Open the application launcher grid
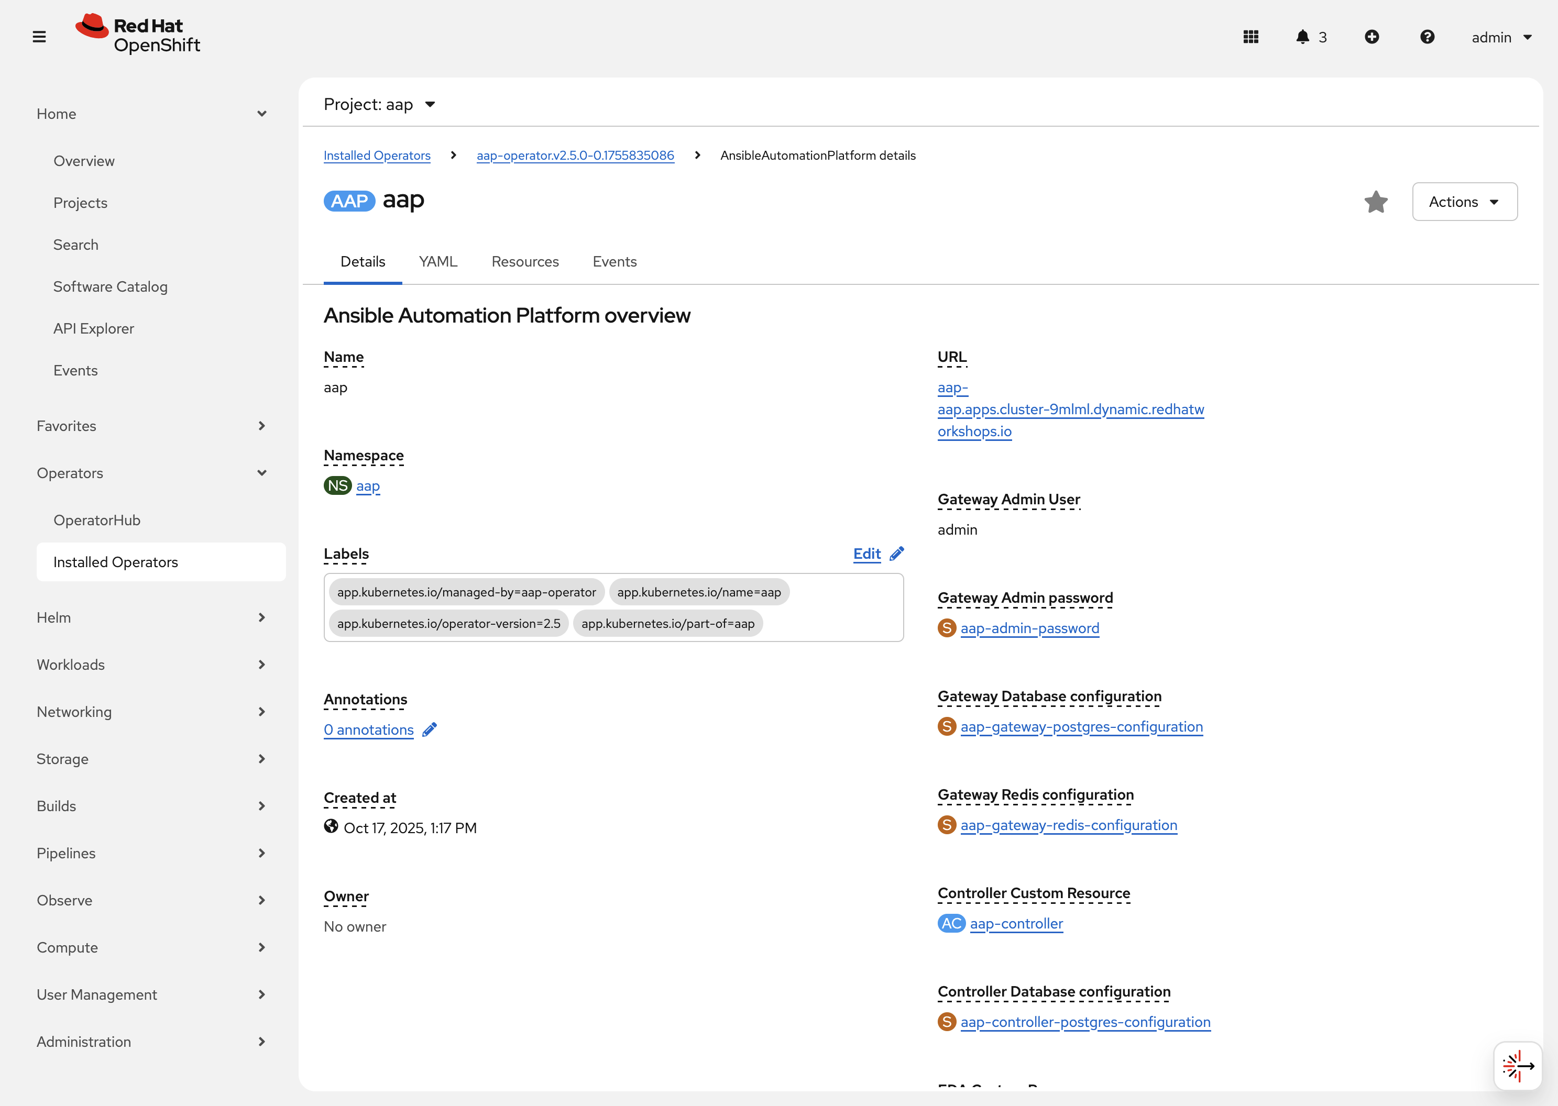The image size is (1558, 1106). click(x=1251, y=37)
